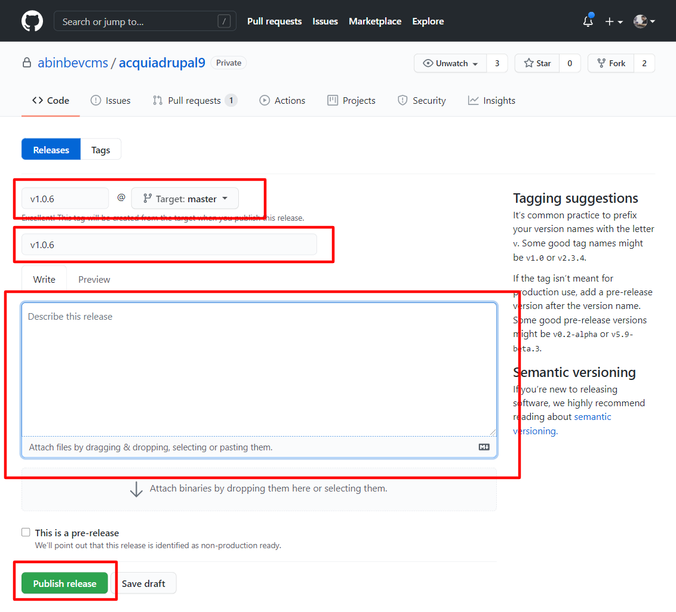676x612 pixels.
Task: Click the Attach files by dragging bar
Action: click(259, 447)
